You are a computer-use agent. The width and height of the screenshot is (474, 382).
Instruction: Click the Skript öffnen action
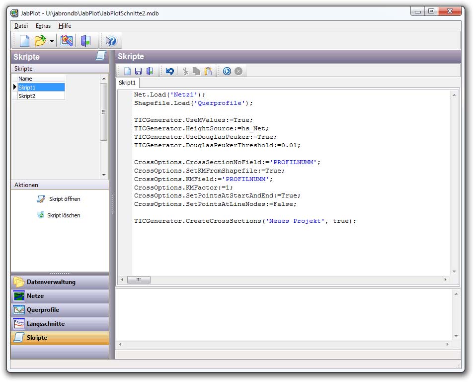pyautogui.click(x=64, y=199)
